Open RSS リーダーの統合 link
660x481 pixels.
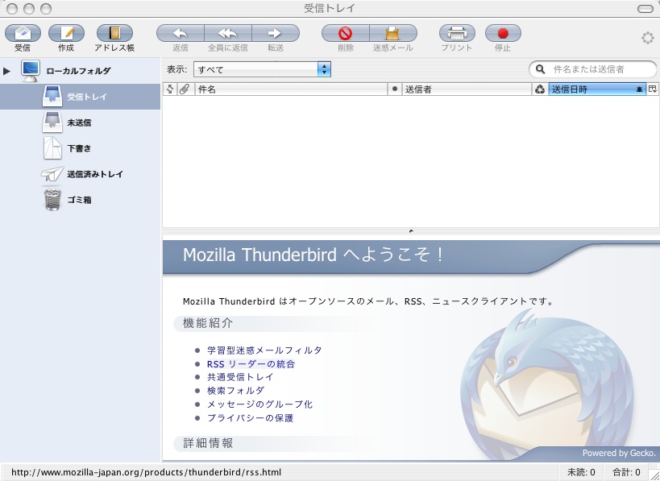[251, 364]
